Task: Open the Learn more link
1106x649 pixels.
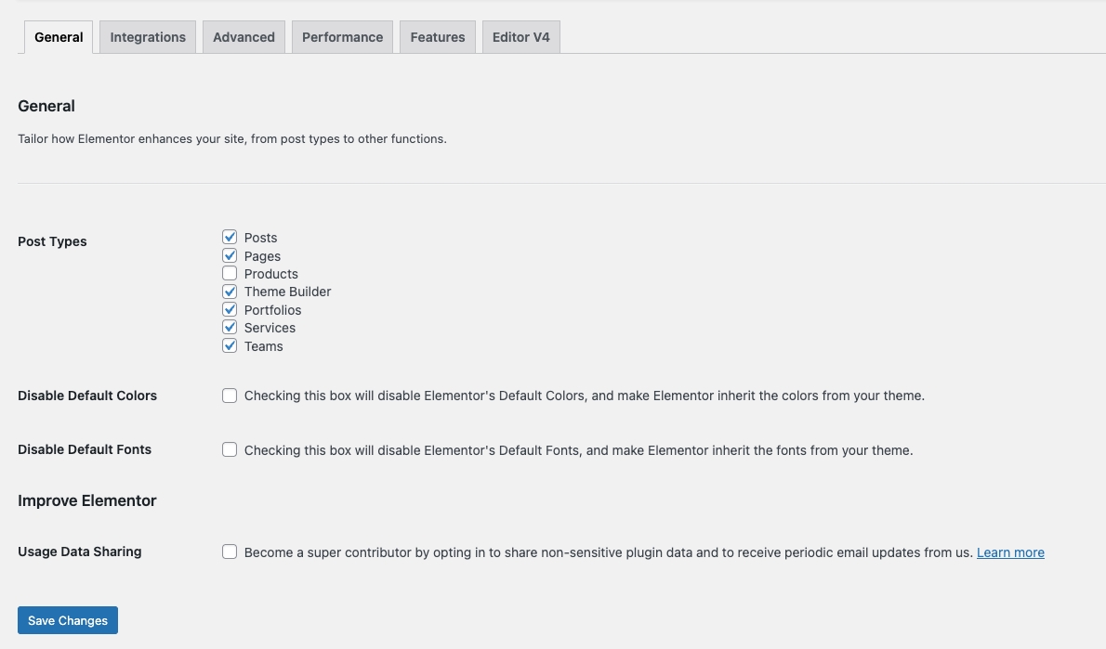Action: pos(1010,552)
